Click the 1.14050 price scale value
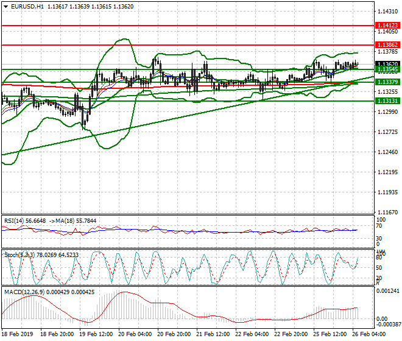Screen dimensions: 402x341 [387, 32]
